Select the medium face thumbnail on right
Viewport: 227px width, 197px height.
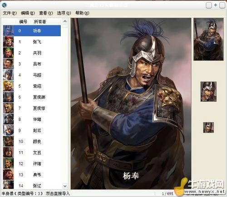point(208,92)
